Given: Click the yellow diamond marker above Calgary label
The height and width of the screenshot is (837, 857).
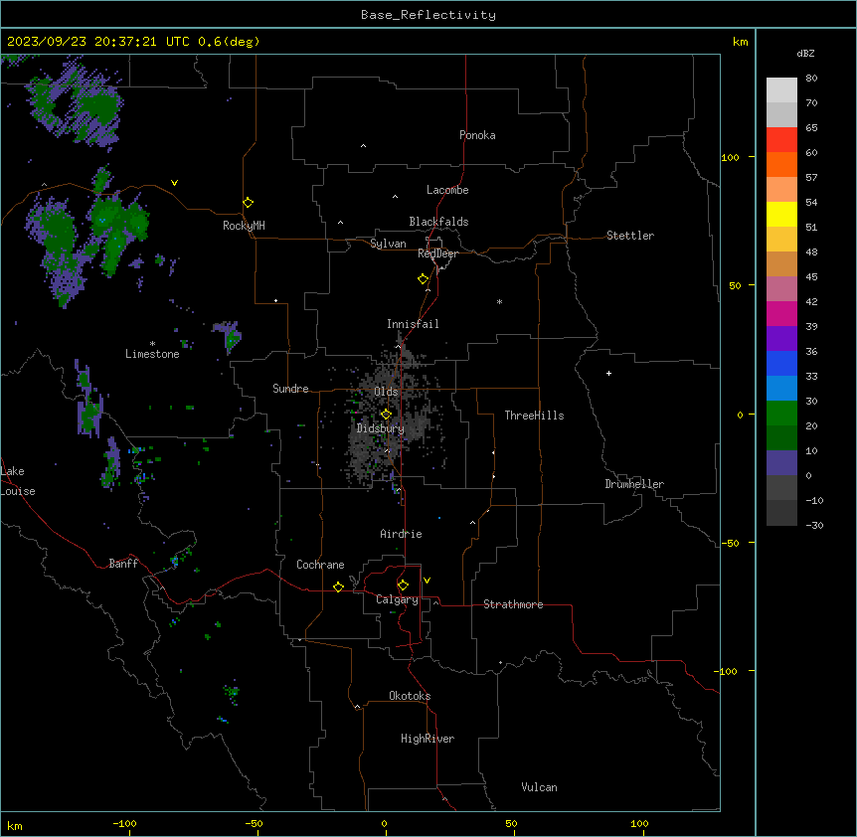Looking at the screenshot, I should [x=403, y=586].
